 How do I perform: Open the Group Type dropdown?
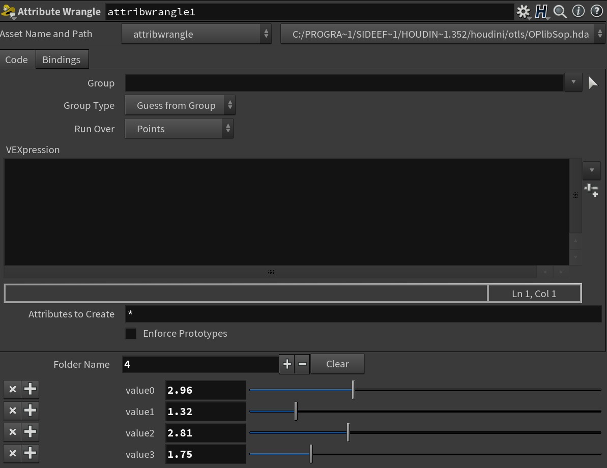[x=180, y=106]
